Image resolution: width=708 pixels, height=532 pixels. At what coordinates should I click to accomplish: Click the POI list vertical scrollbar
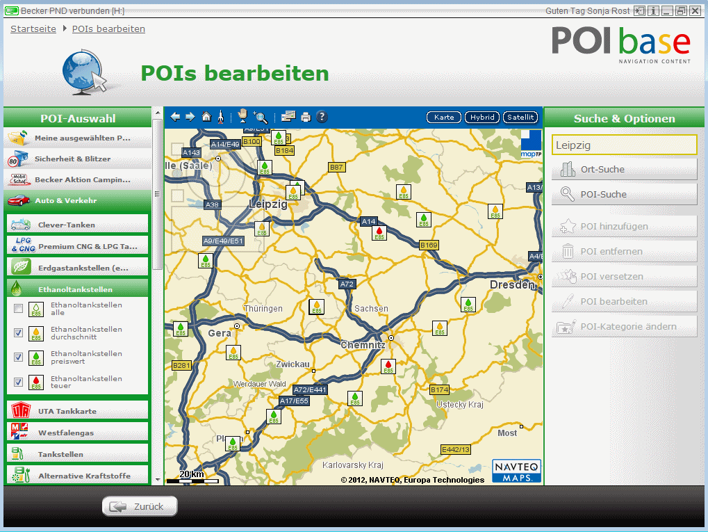(158, 195)
